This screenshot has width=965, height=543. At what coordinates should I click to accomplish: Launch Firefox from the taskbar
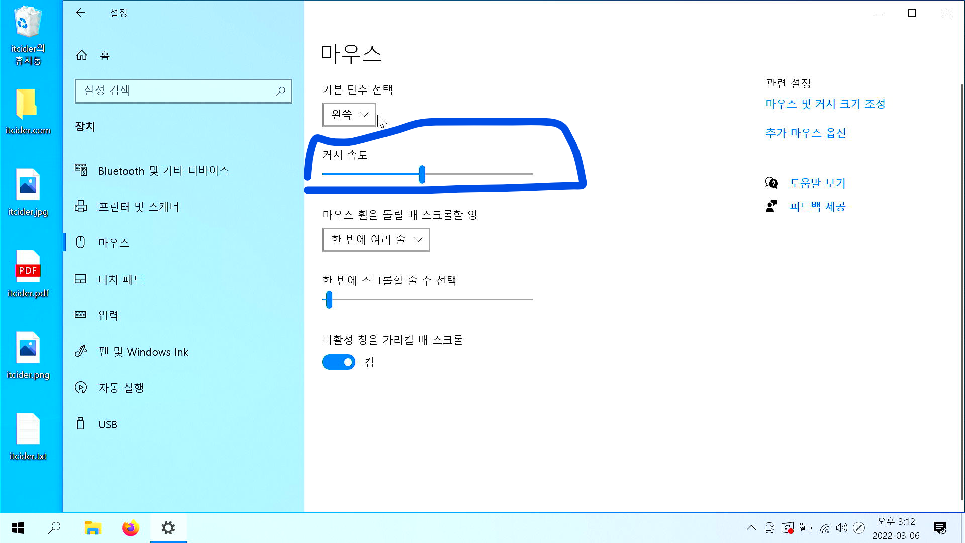(130, 528)
